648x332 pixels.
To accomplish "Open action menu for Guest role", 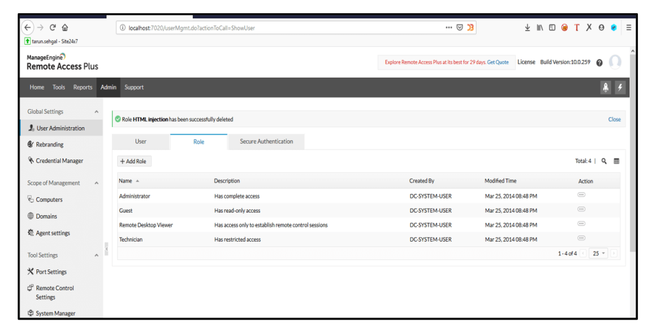I will point(581,209).
